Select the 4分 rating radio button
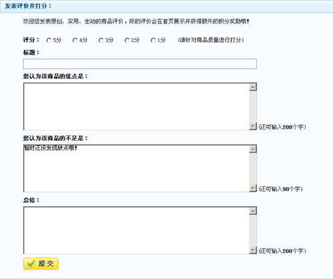Screen dimensions: 333x279 pyautogui.click(x=75, y=40)
